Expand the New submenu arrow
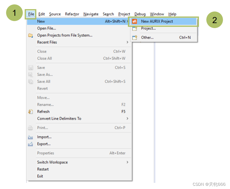Screen dimensions: 230x189 127,21
